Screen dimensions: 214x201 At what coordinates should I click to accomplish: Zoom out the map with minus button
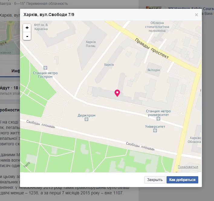(27, 36)
